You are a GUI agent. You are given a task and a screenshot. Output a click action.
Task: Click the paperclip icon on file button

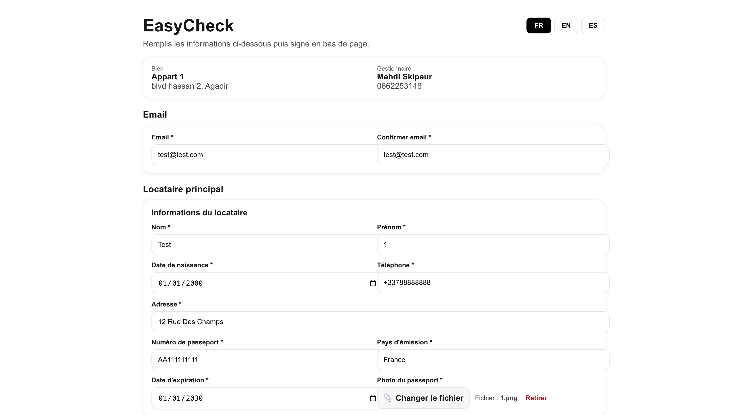click(388, 398)
